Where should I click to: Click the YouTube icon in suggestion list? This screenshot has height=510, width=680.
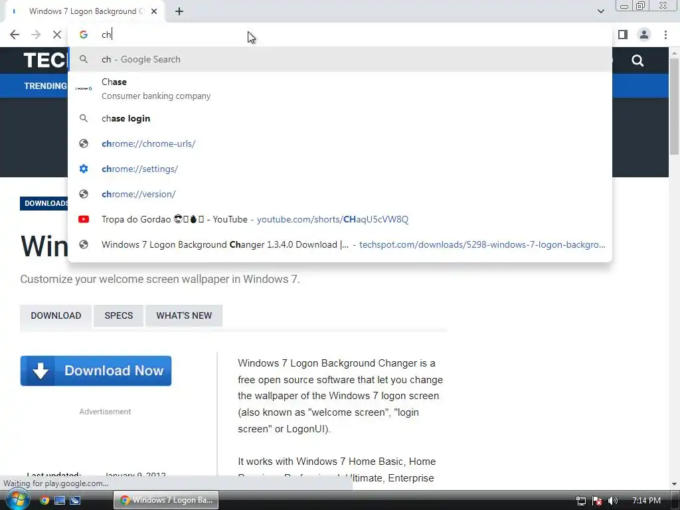tap(84, 219)
